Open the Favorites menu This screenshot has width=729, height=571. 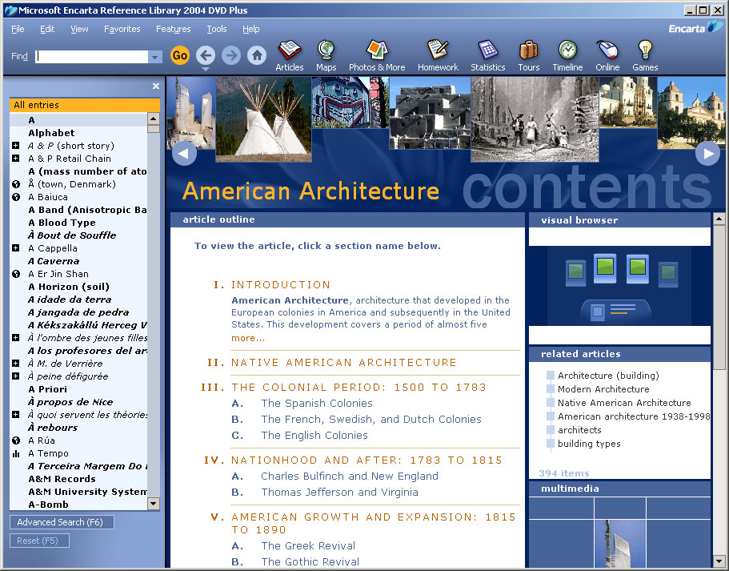[x=122, y=29]
